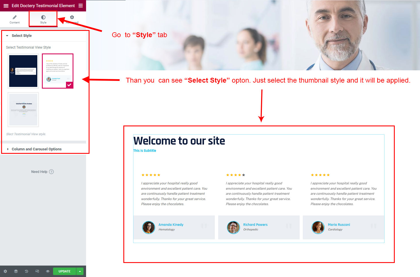Toggle the Preview Changes eye icon
Image resolution: width=420 pixels, height=277 pixels.
click(48, 271)
